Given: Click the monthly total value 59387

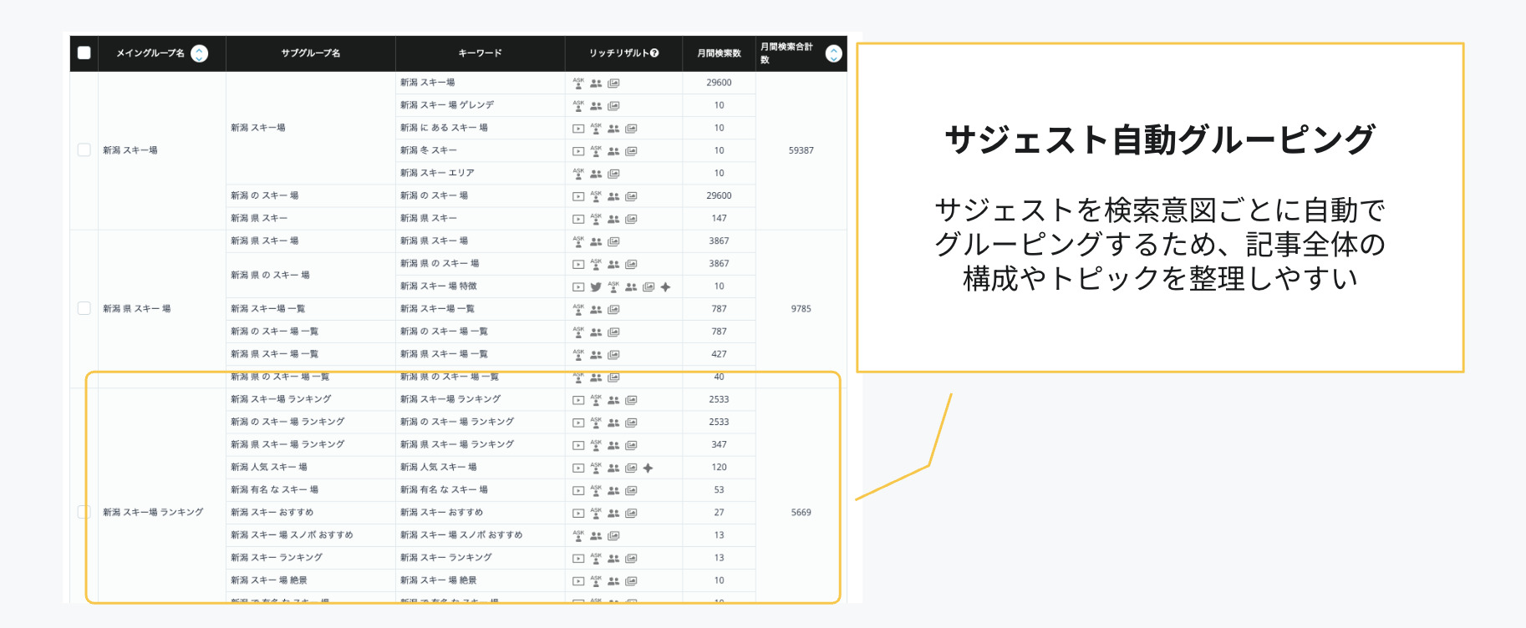Looking at the screenshot, I should 801,150.
